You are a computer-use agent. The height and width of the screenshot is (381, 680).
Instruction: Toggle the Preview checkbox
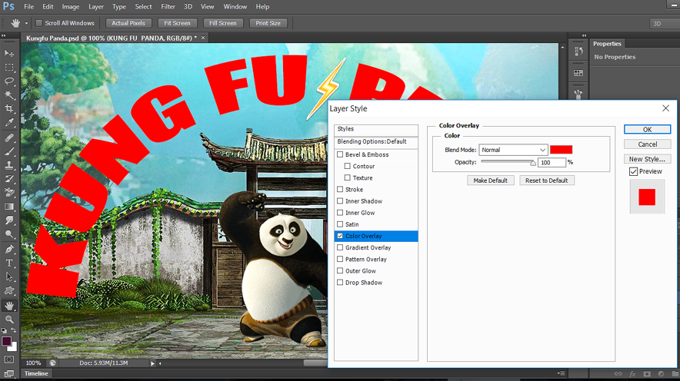(x=634, y=171)
